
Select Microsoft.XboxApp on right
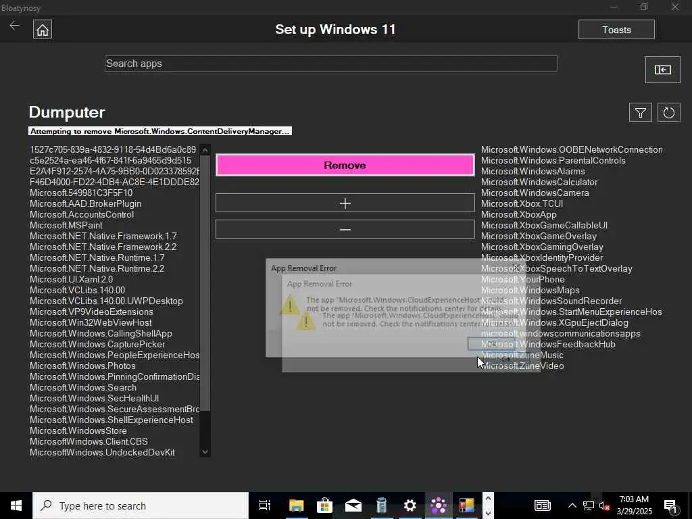click(x=519, y=214)
